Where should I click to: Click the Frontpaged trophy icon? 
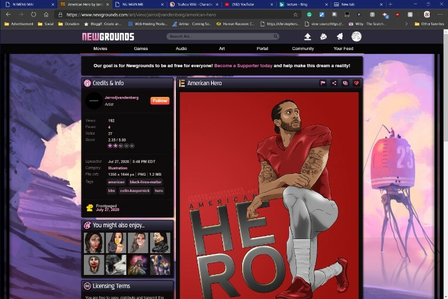click(90, 208)
